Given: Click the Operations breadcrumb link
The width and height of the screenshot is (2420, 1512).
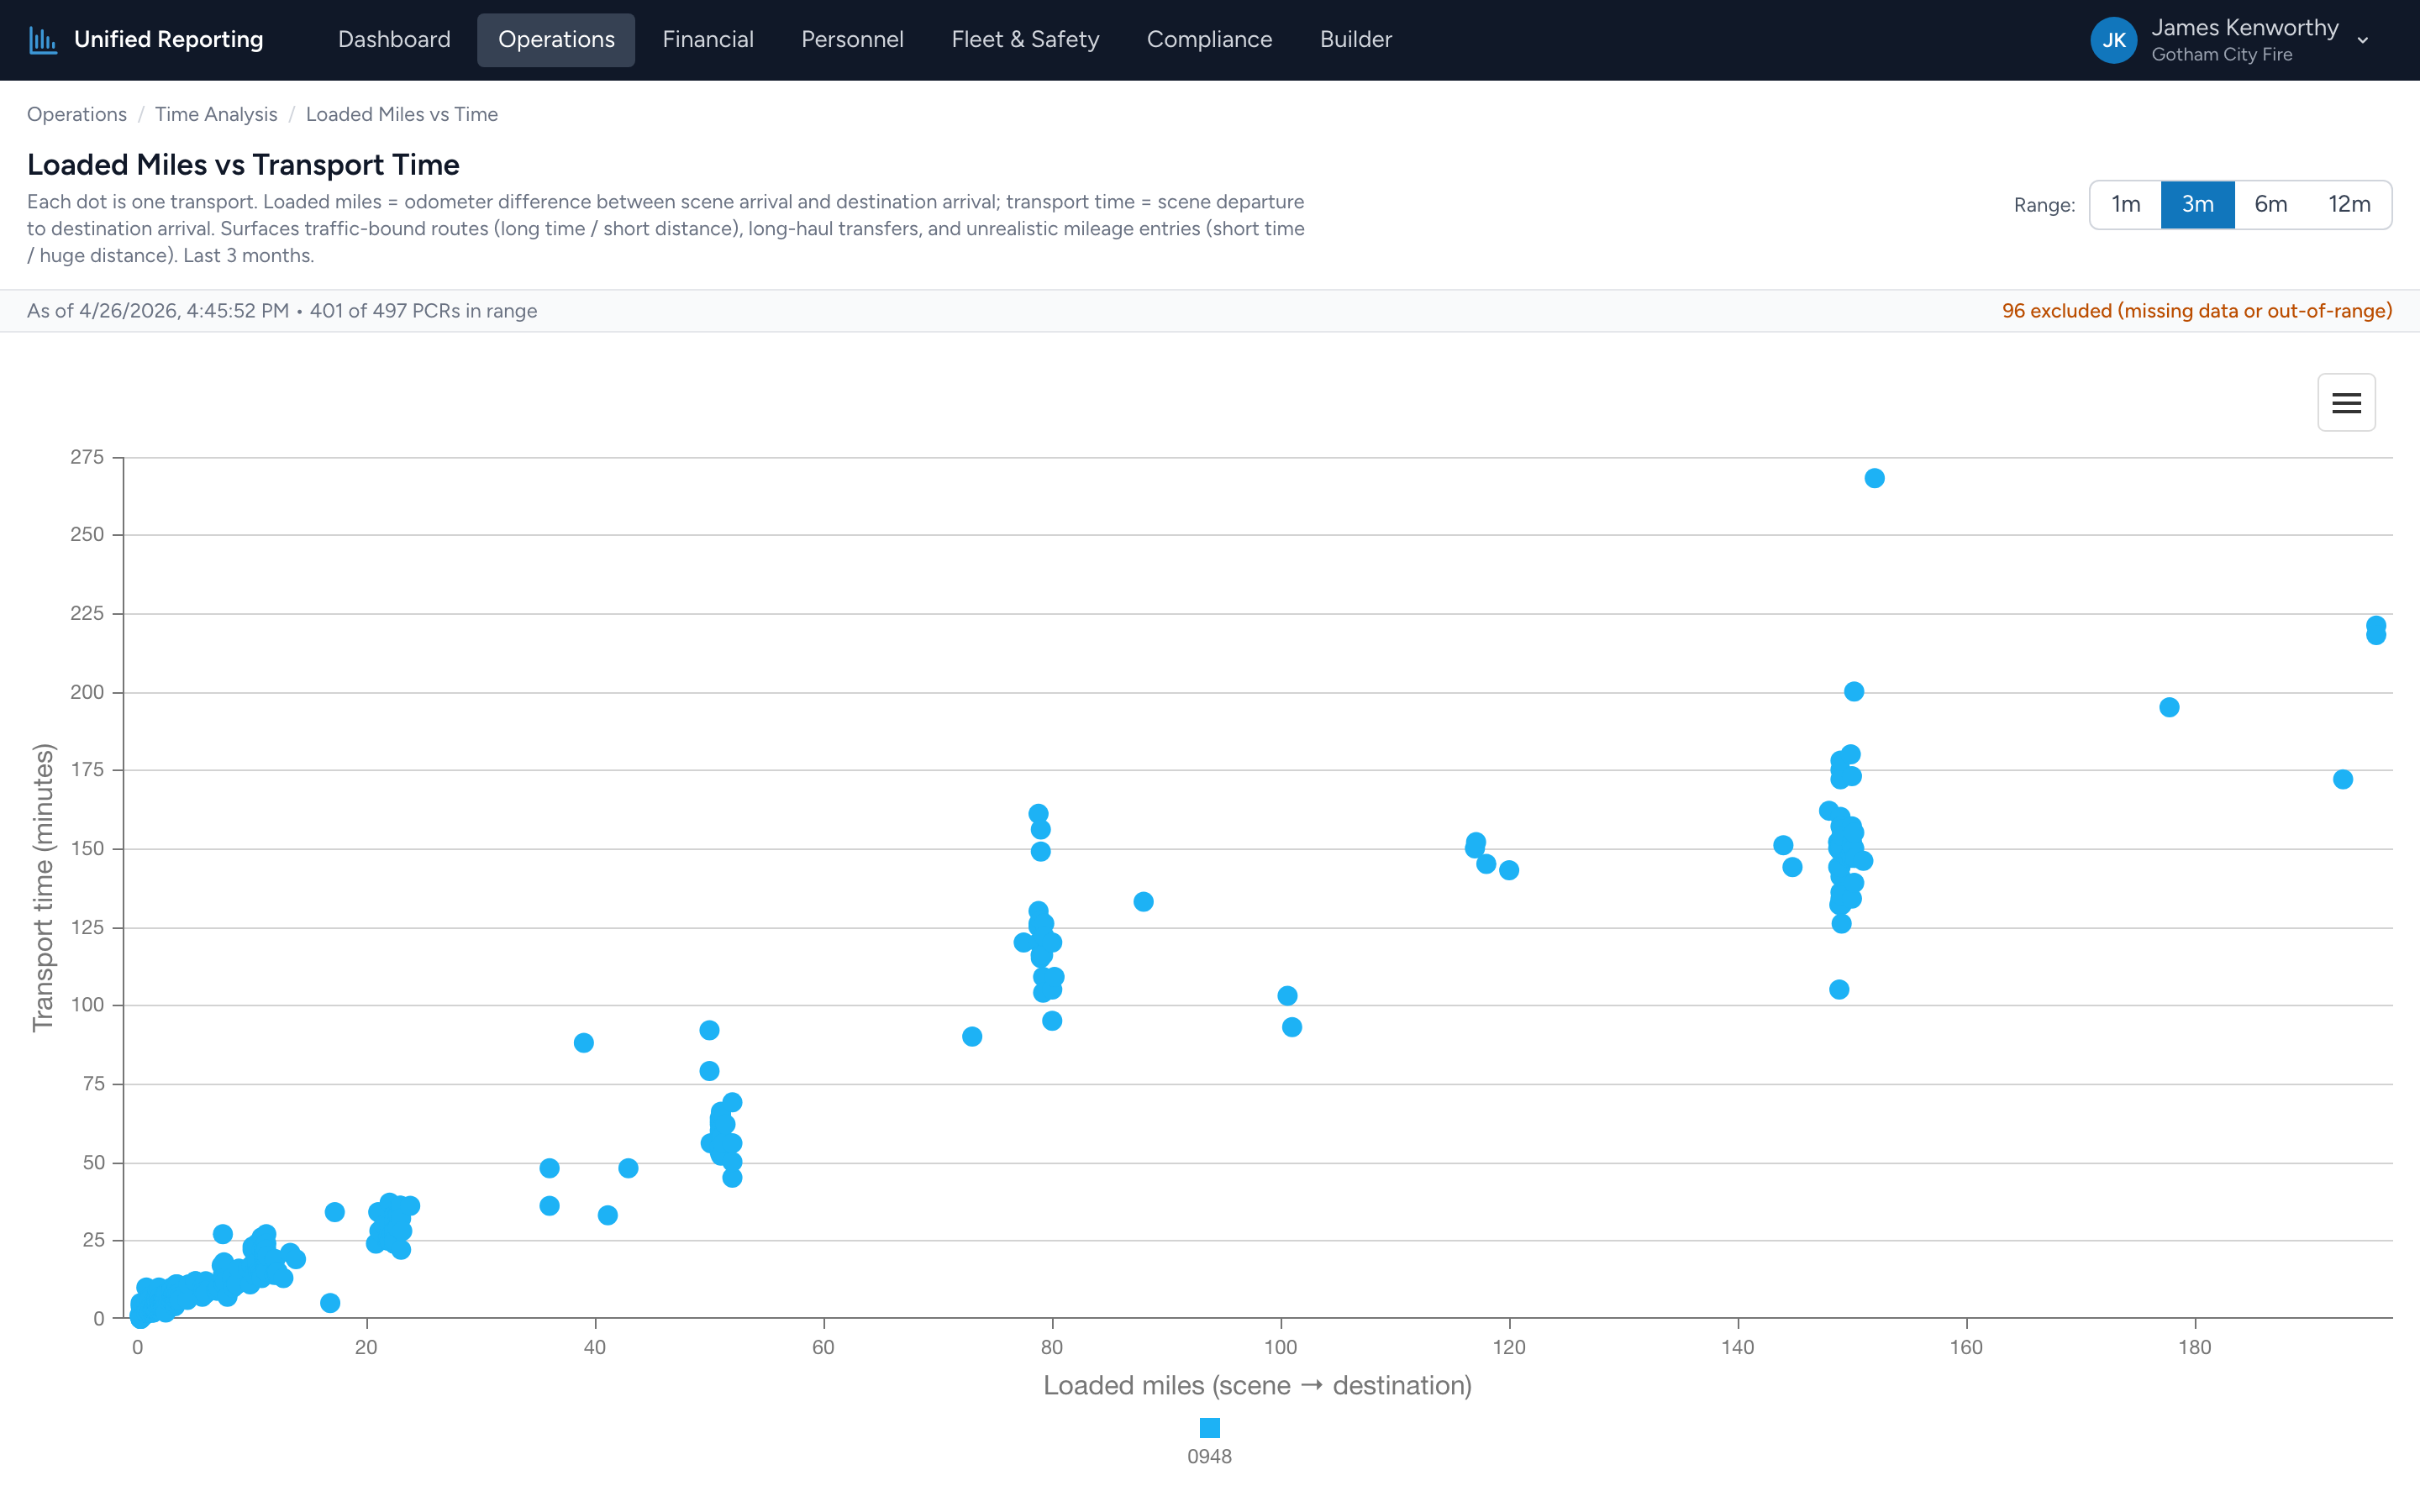Looking at the screenshot, I should [77, 114].
